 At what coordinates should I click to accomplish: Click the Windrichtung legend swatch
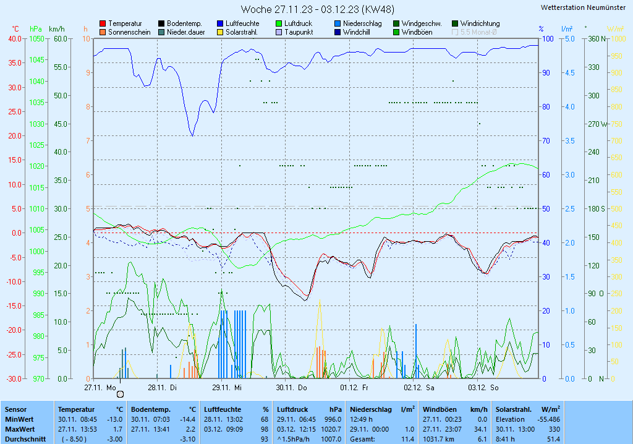click(x=455, y=24)
